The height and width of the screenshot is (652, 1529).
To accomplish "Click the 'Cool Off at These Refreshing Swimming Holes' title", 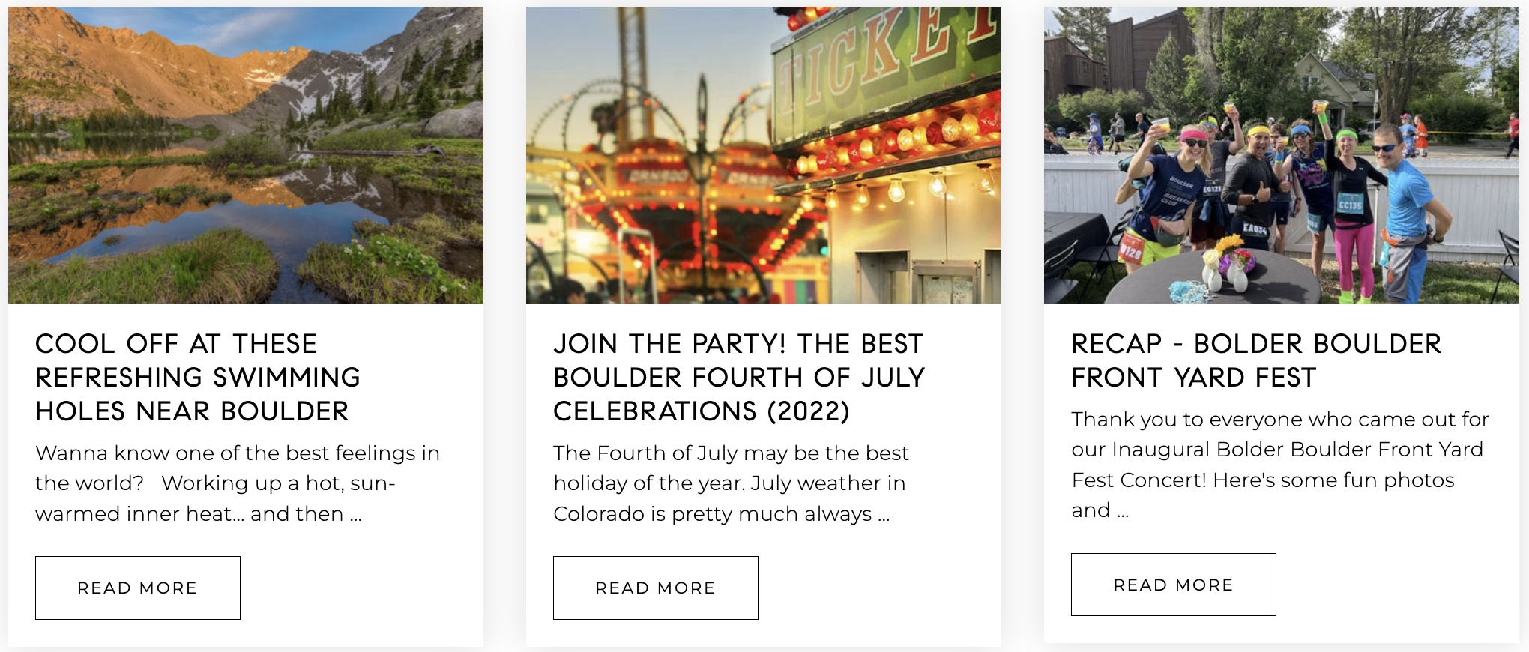I will point(198,377).
